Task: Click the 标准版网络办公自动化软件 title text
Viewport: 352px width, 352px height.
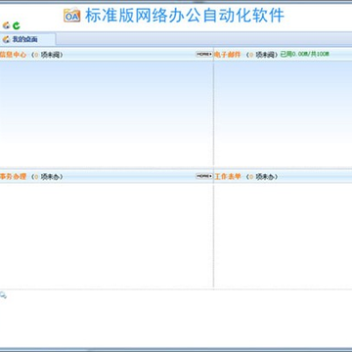Action: tap(185, 16)
